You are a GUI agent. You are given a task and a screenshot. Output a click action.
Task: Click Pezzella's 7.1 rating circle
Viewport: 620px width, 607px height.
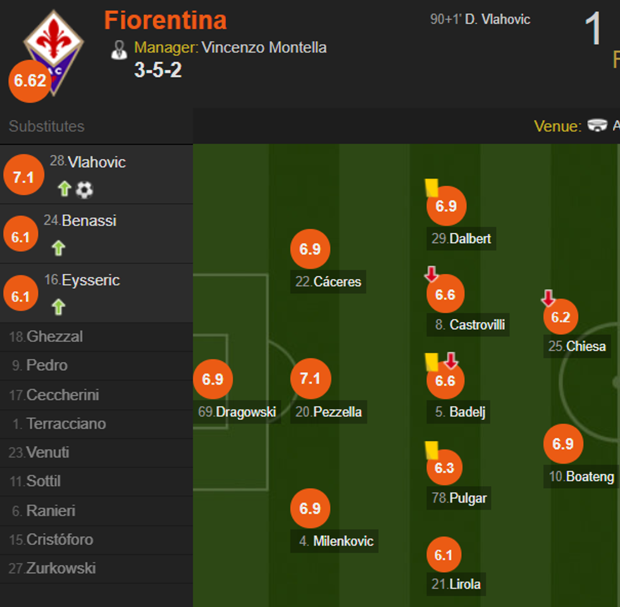pyautogui.click(x=310, y=379)
